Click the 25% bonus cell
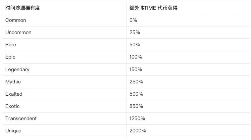251x140 pixels. click(x=135, y=32)
